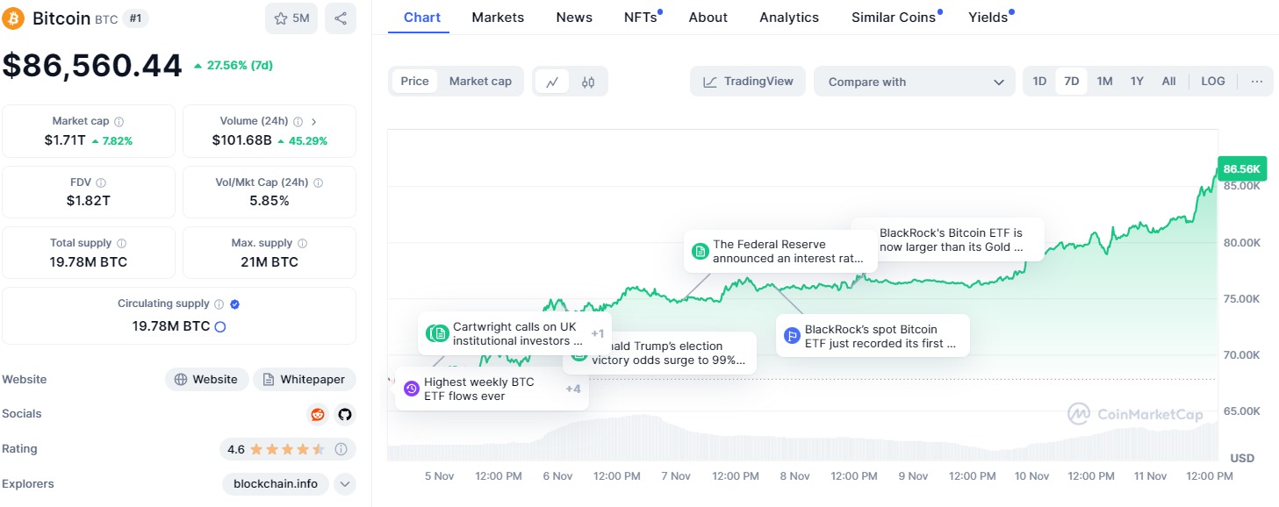Click Federal Reserve news document icon

pos(700,252)
